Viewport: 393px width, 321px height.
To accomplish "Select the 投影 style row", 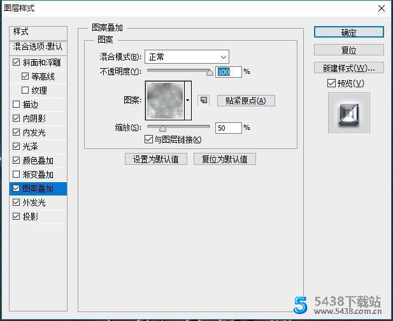I will [x=38, y=217].
